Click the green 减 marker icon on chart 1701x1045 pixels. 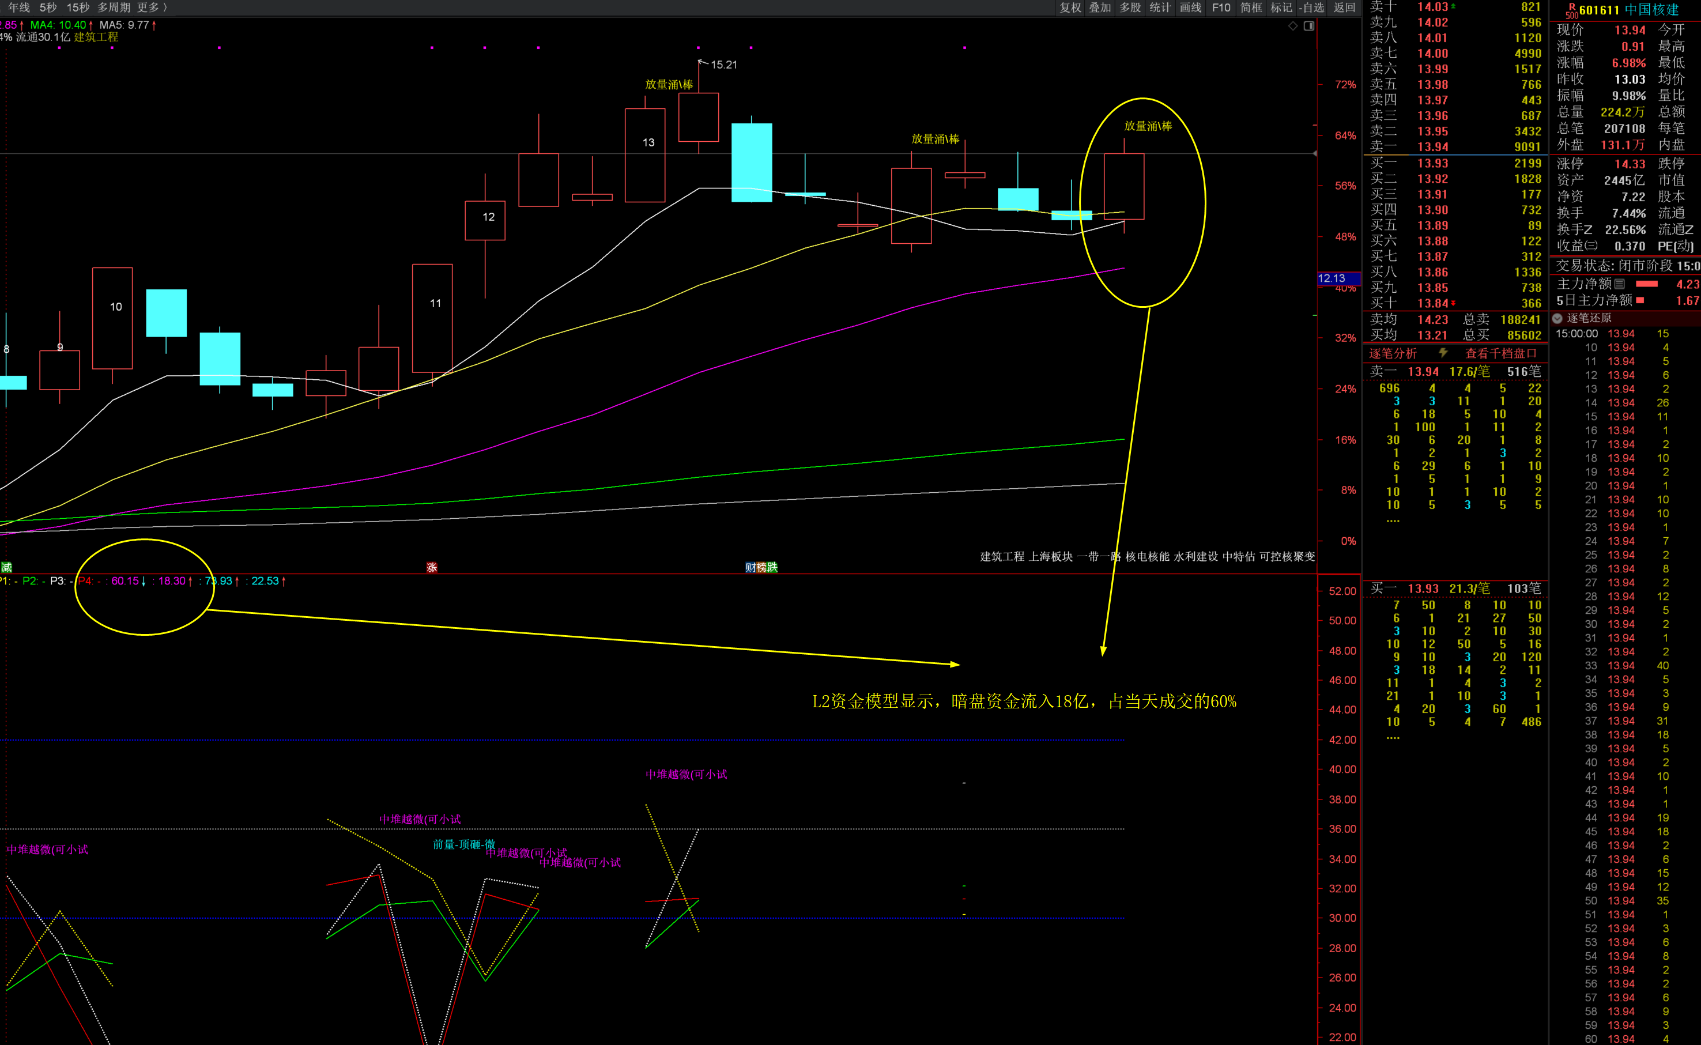6,567
